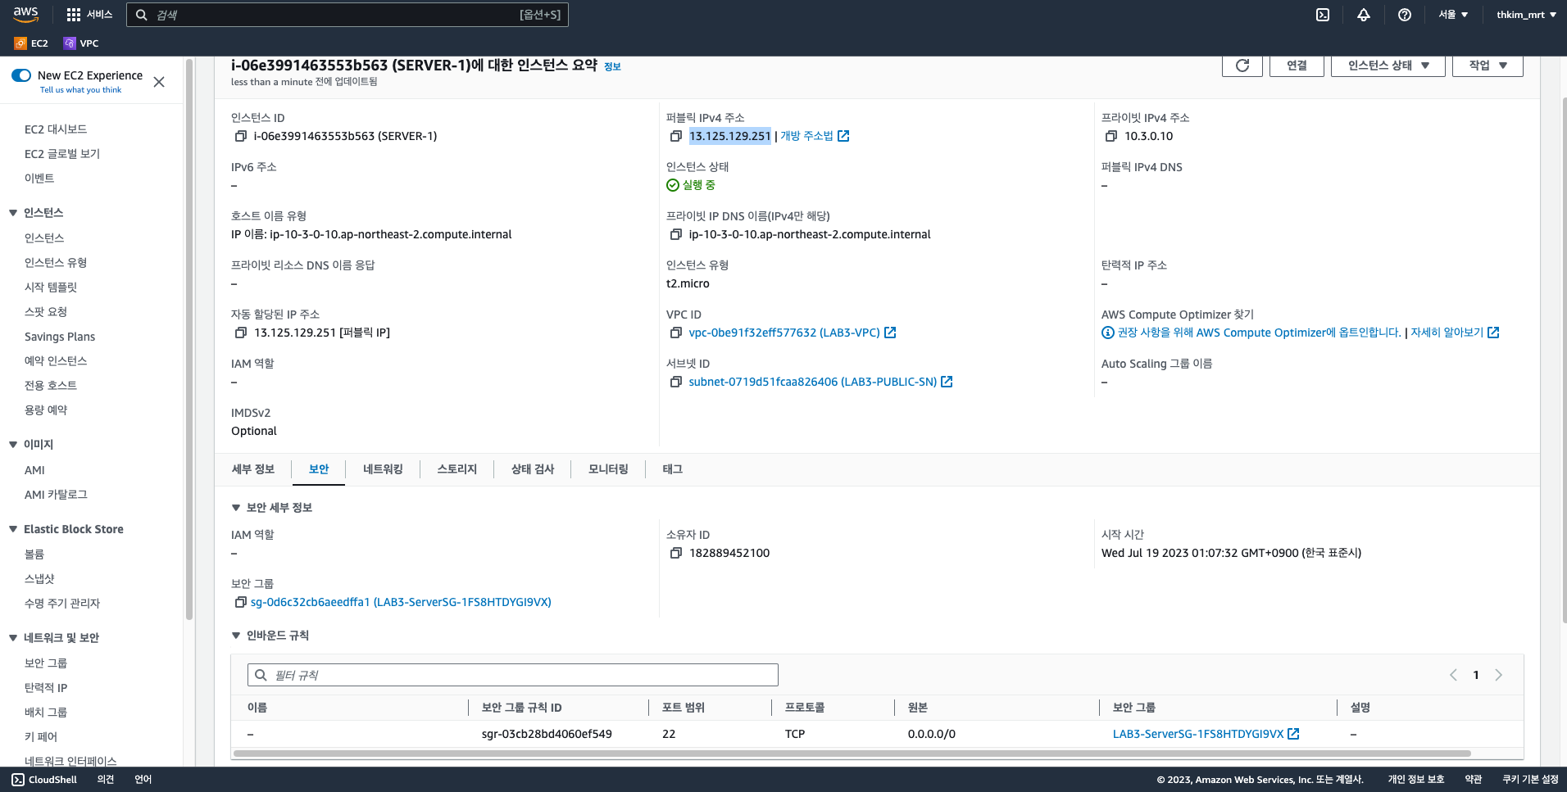Image resolution: width=1567 pixels, height=792 pixels.
Task: Collapse the 인스턴스 sidebar section
Action: pos(13,213)
